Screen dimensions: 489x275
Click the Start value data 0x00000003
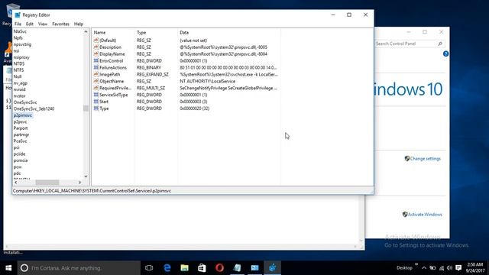click(193, 102)
